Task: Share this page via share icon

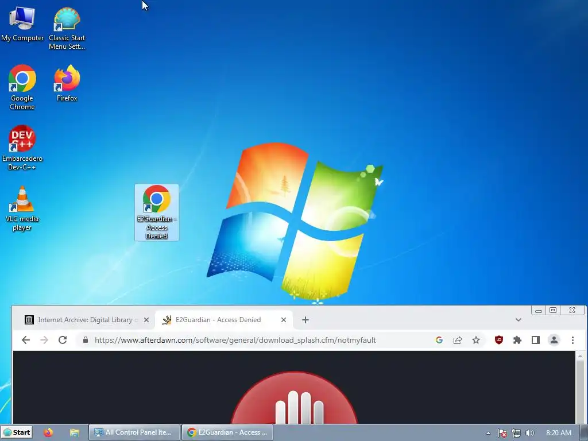Action: 458,340
